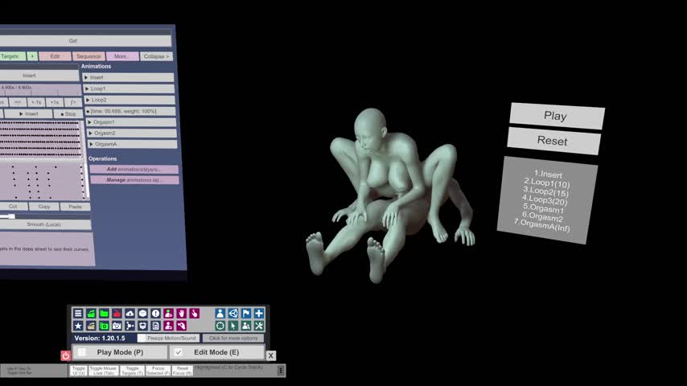This screenshot has height=386, width=687.
Task: Click the camera screenshot icon
Action: coord(117,326)
